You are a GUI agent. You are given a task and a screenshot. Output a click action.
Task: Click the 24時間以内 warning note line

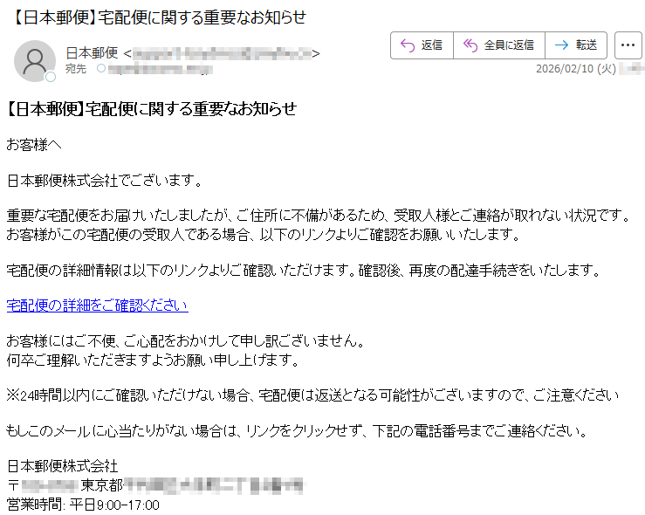coord(312,395)
